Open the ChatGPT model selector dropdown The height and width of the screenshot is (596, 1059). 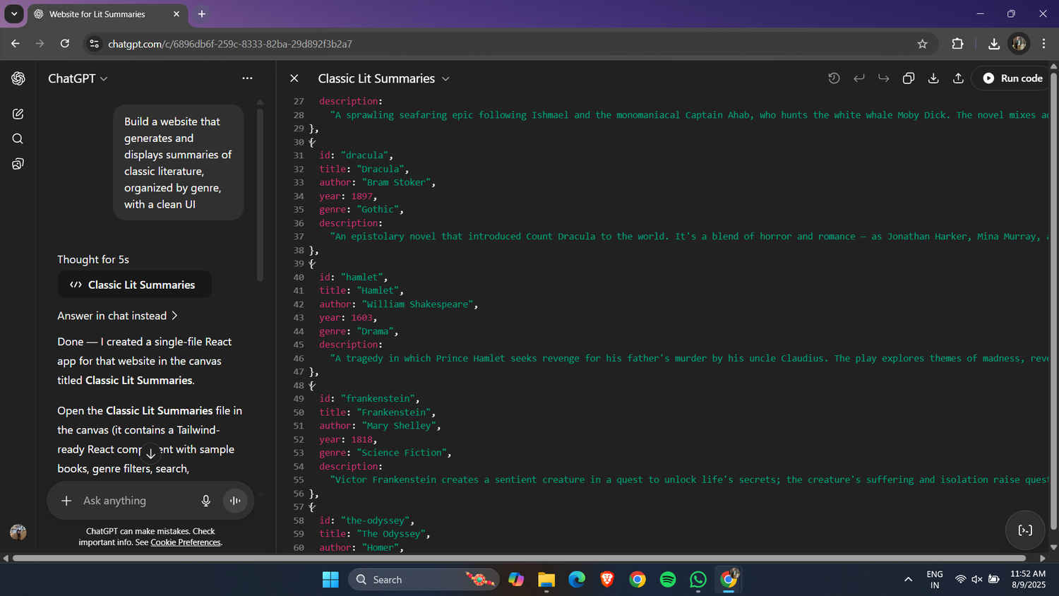pyautogui.click(x=78, y=78)
